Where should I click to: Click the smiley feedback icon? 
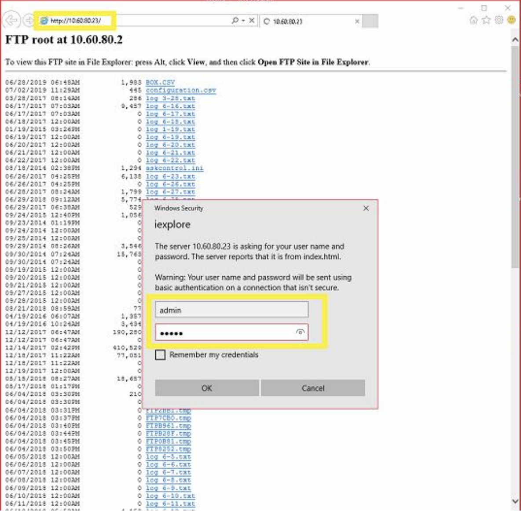coord(511,20)
